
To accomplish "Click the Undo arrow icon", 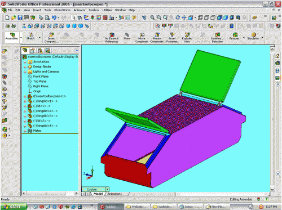I will pos(54,17).
